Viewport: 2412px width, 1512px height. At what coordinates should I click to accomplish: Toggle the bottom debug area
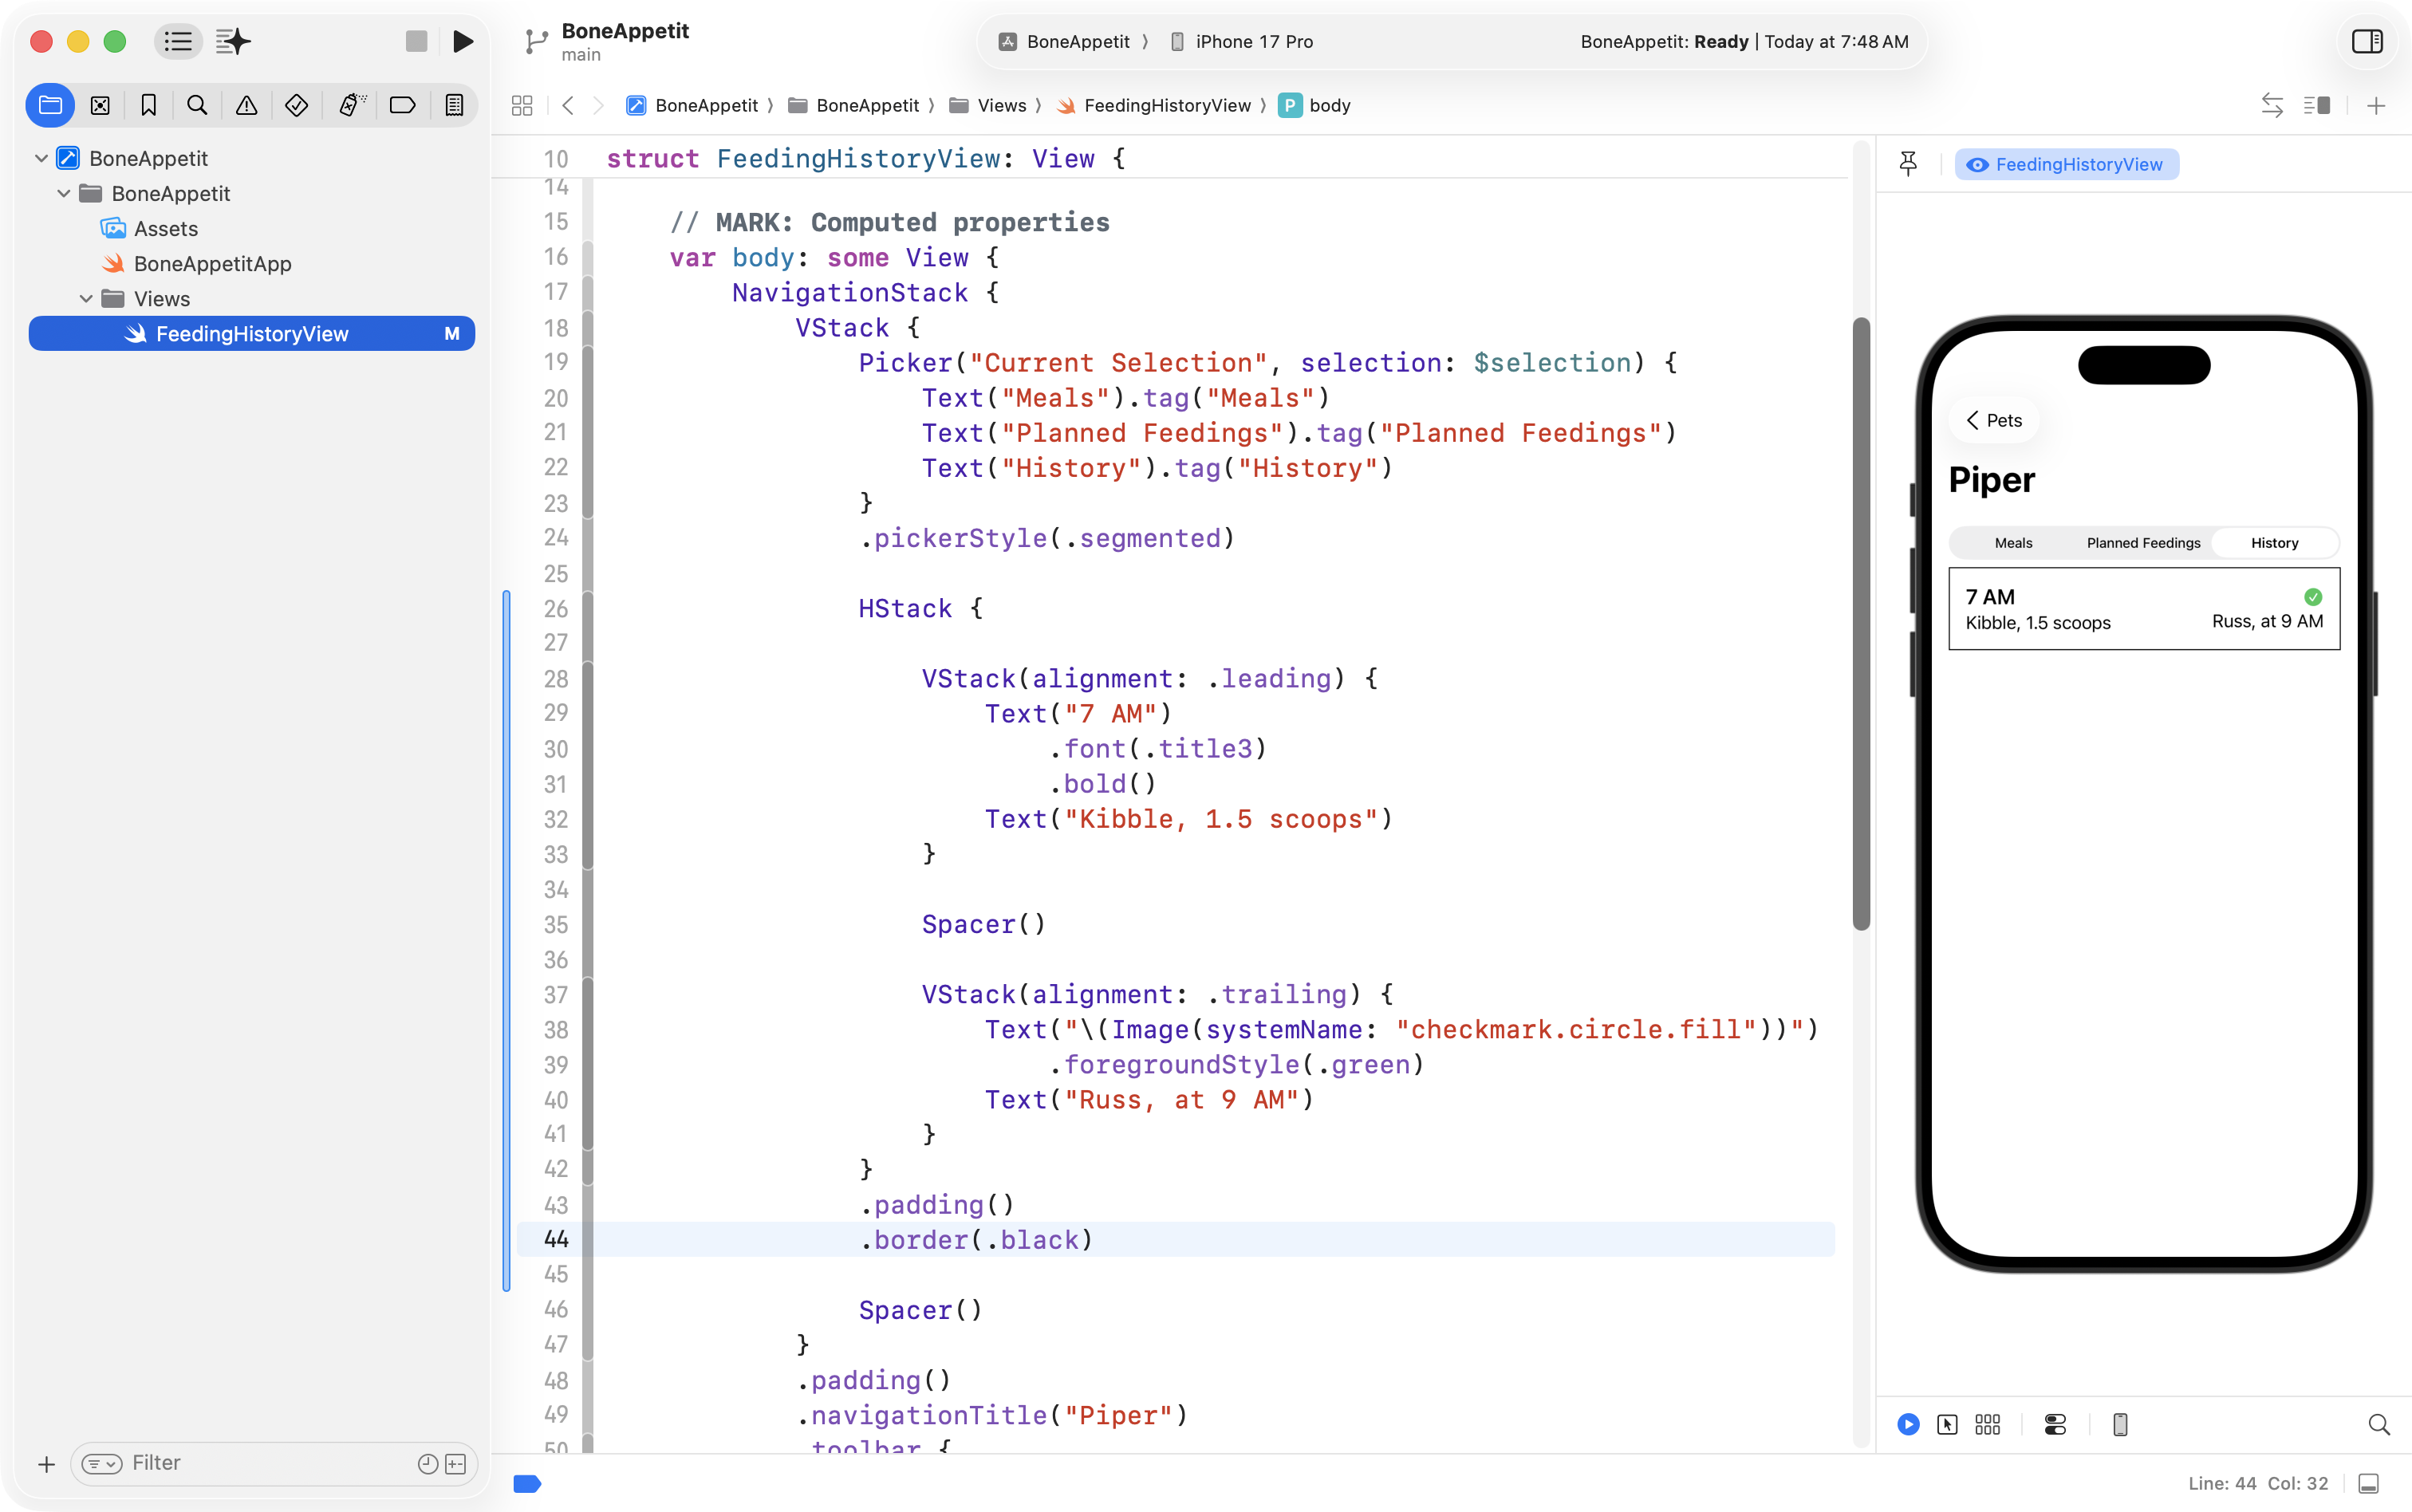[2368, 1483]
